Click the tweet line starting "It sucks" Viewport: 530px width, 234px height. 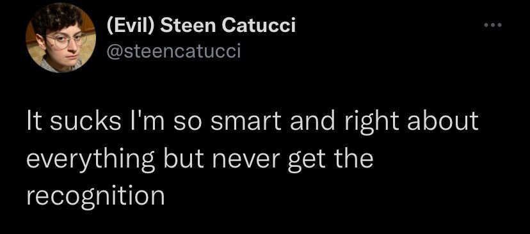coord(252,121)
